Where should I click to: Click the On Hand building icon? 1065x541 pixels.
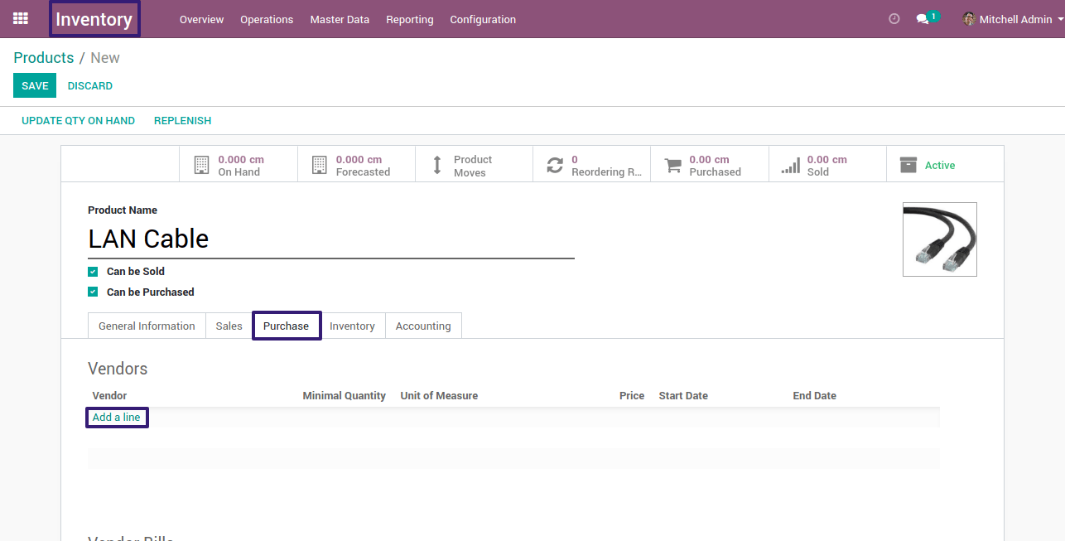pyautogui.click(x=201, y=165)
